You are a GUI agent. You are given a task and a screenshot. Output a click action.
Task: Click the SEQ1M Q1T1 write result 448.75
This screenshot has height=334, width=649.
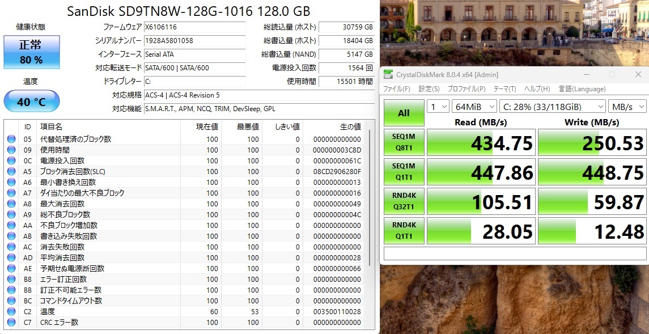click(x=592, y=172)
